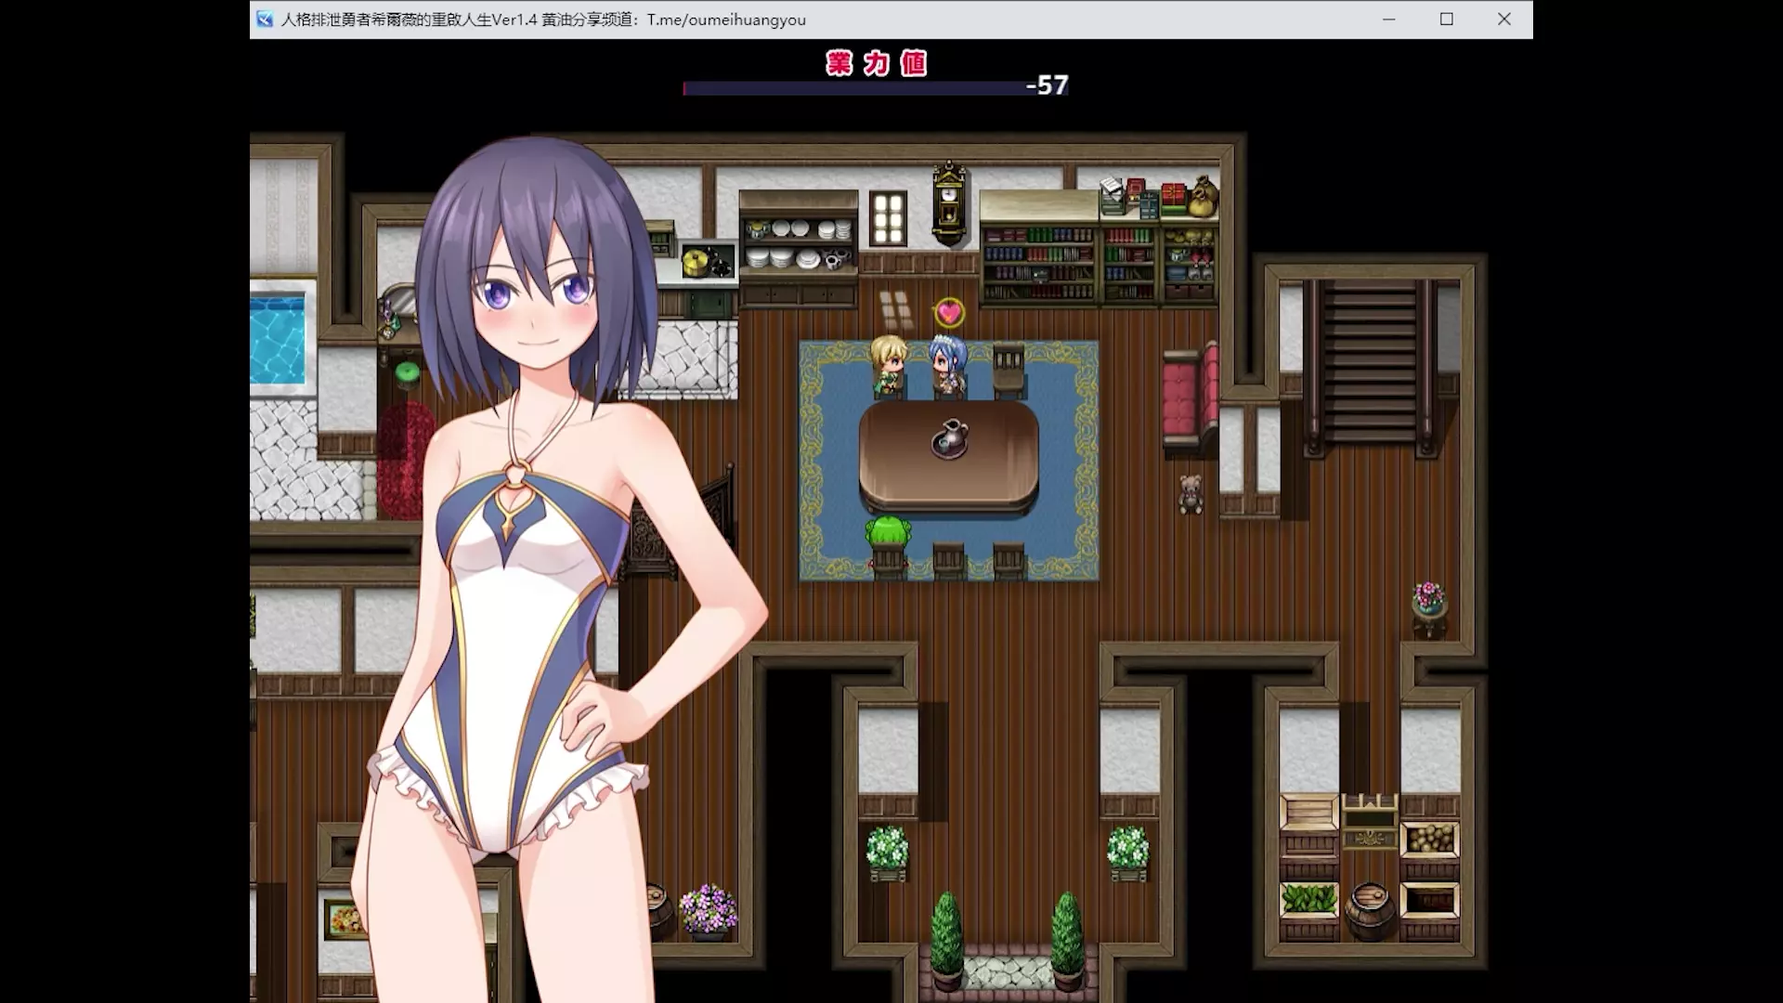Click the blonde-haired character sprite

(x=888, y=366)
